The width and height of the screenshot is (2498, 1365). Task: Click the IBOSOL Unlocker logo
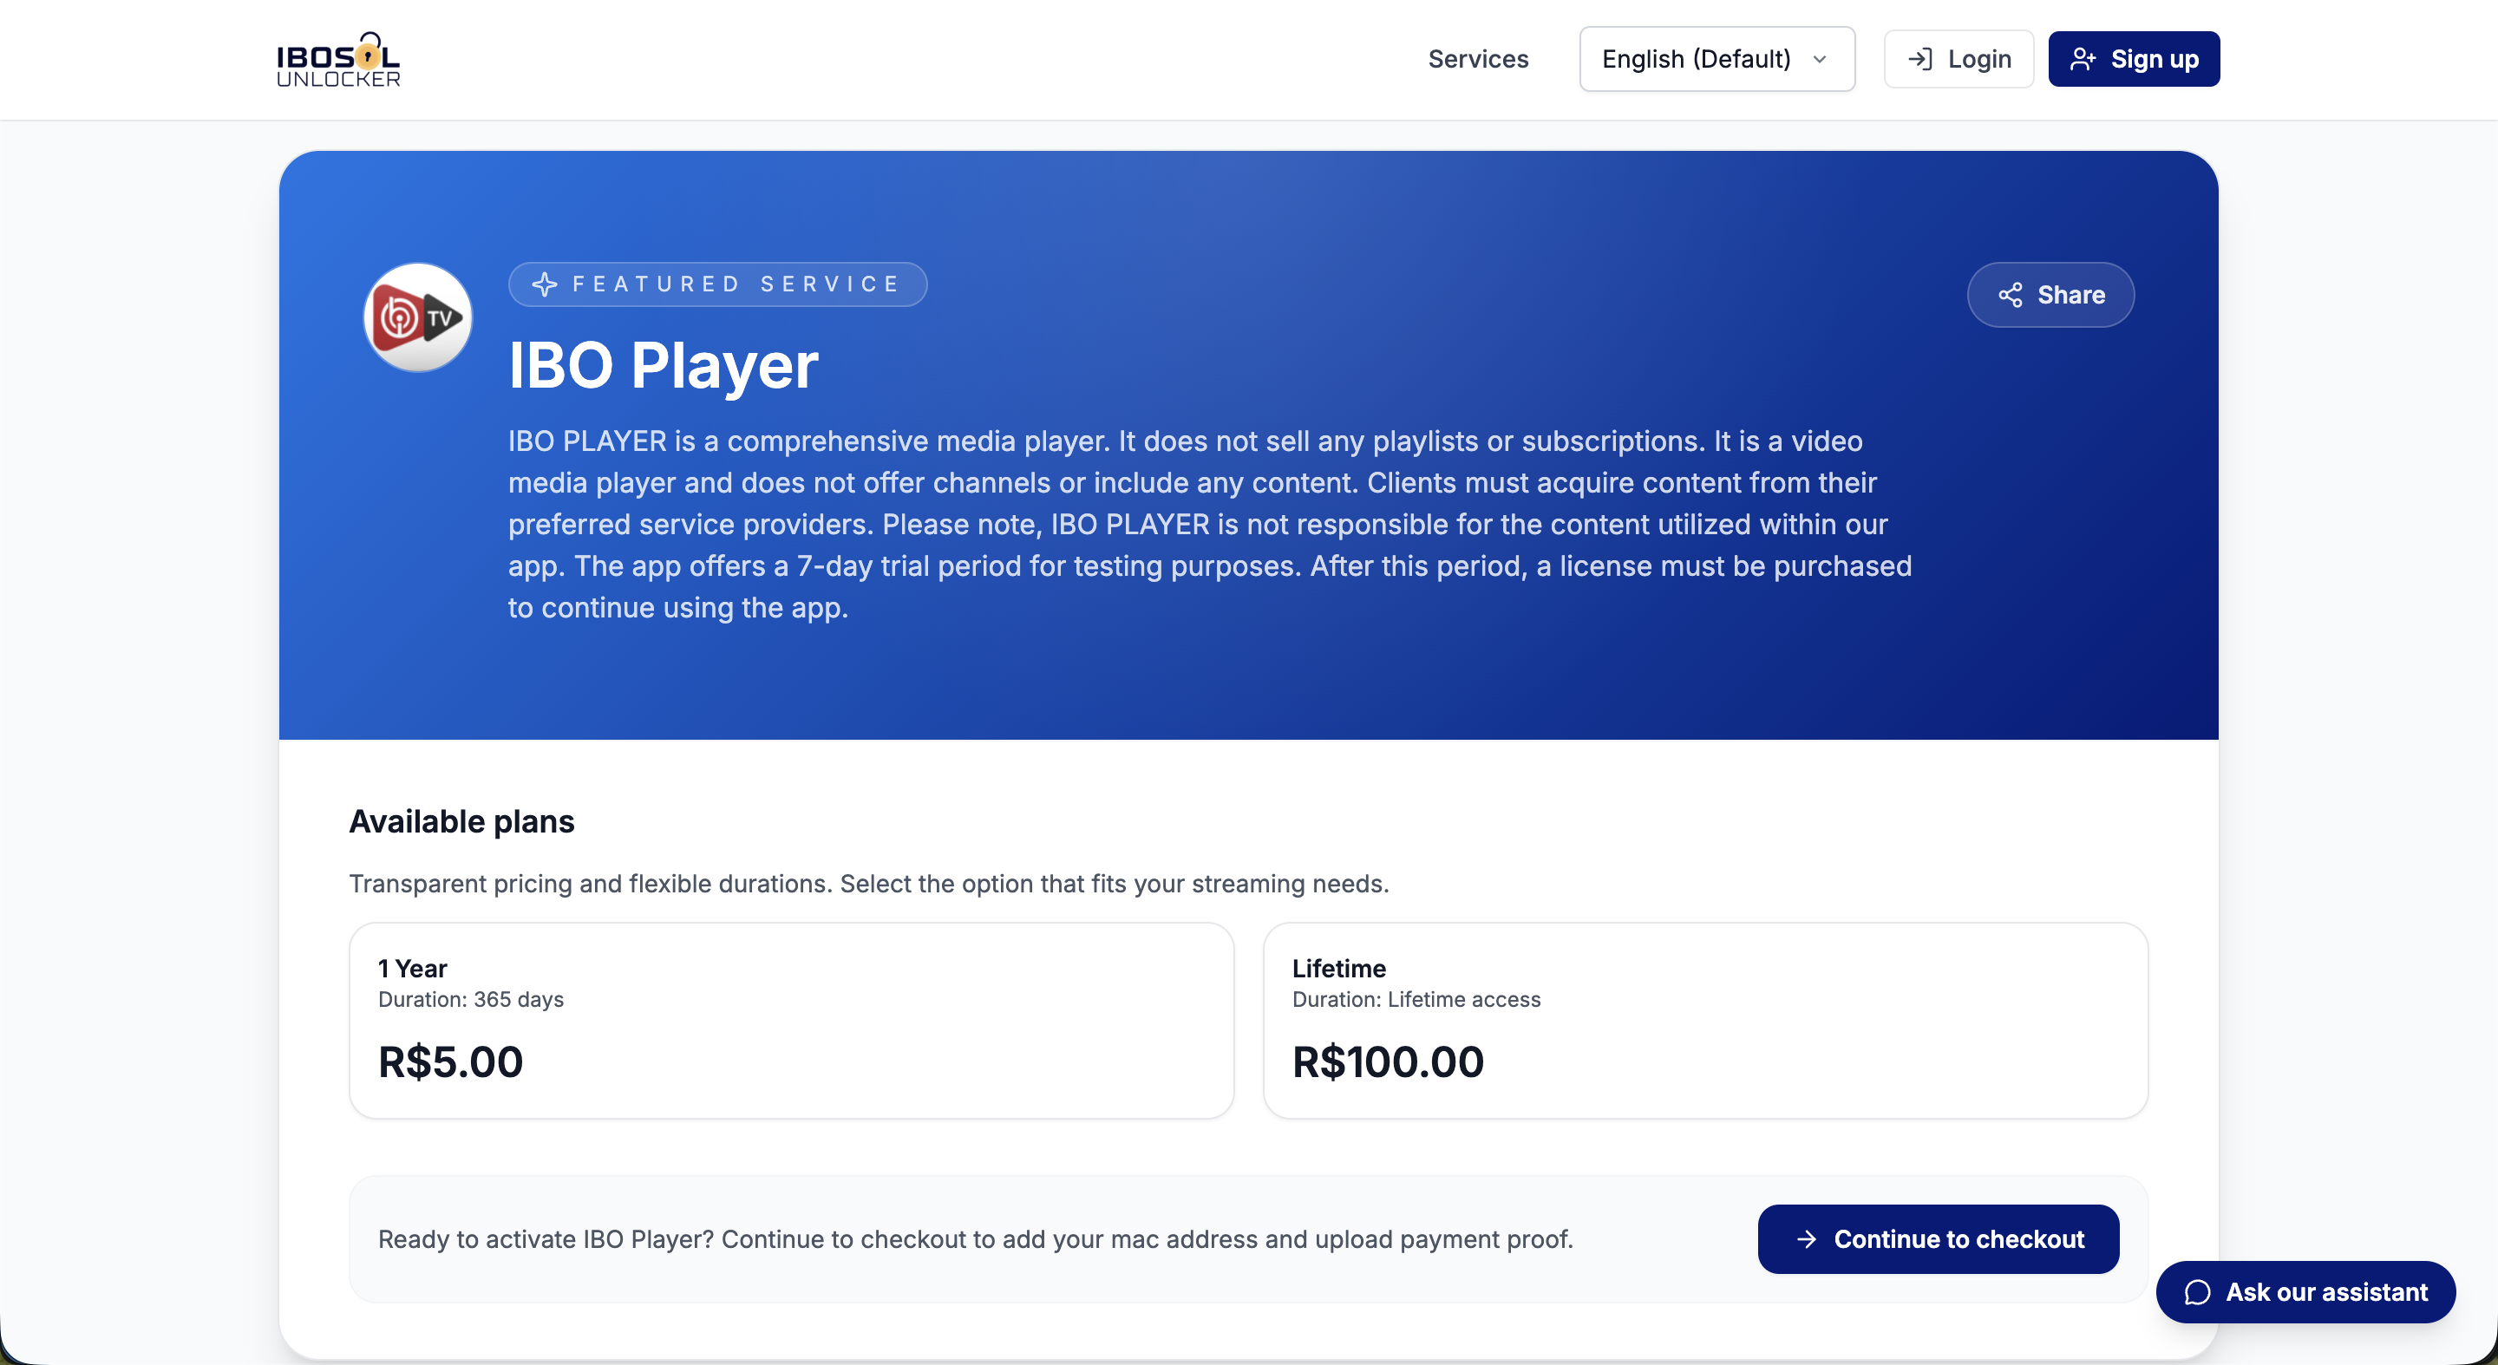[337, 59]
